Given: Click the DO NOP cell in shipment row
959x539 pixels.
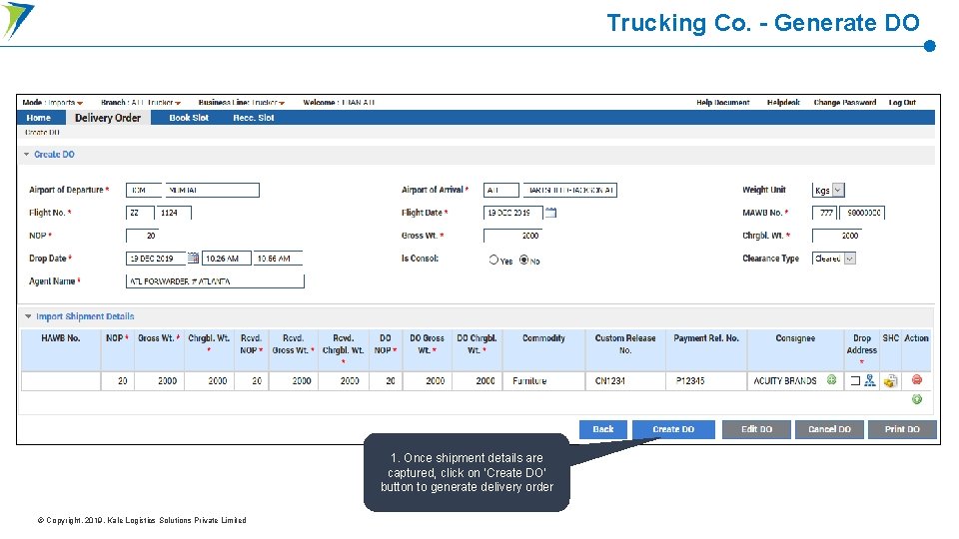Looking at the screenshot, I should pos(386,380).
